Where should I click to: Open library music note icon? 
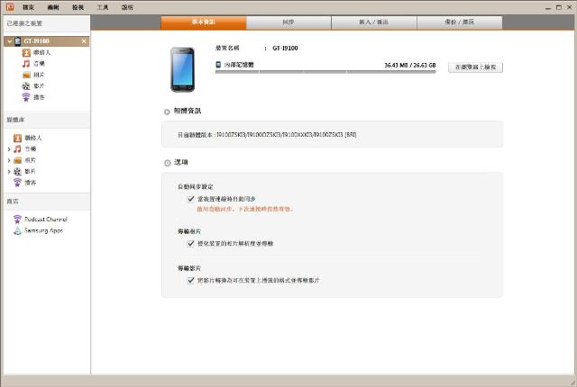(x=17, y=149)
